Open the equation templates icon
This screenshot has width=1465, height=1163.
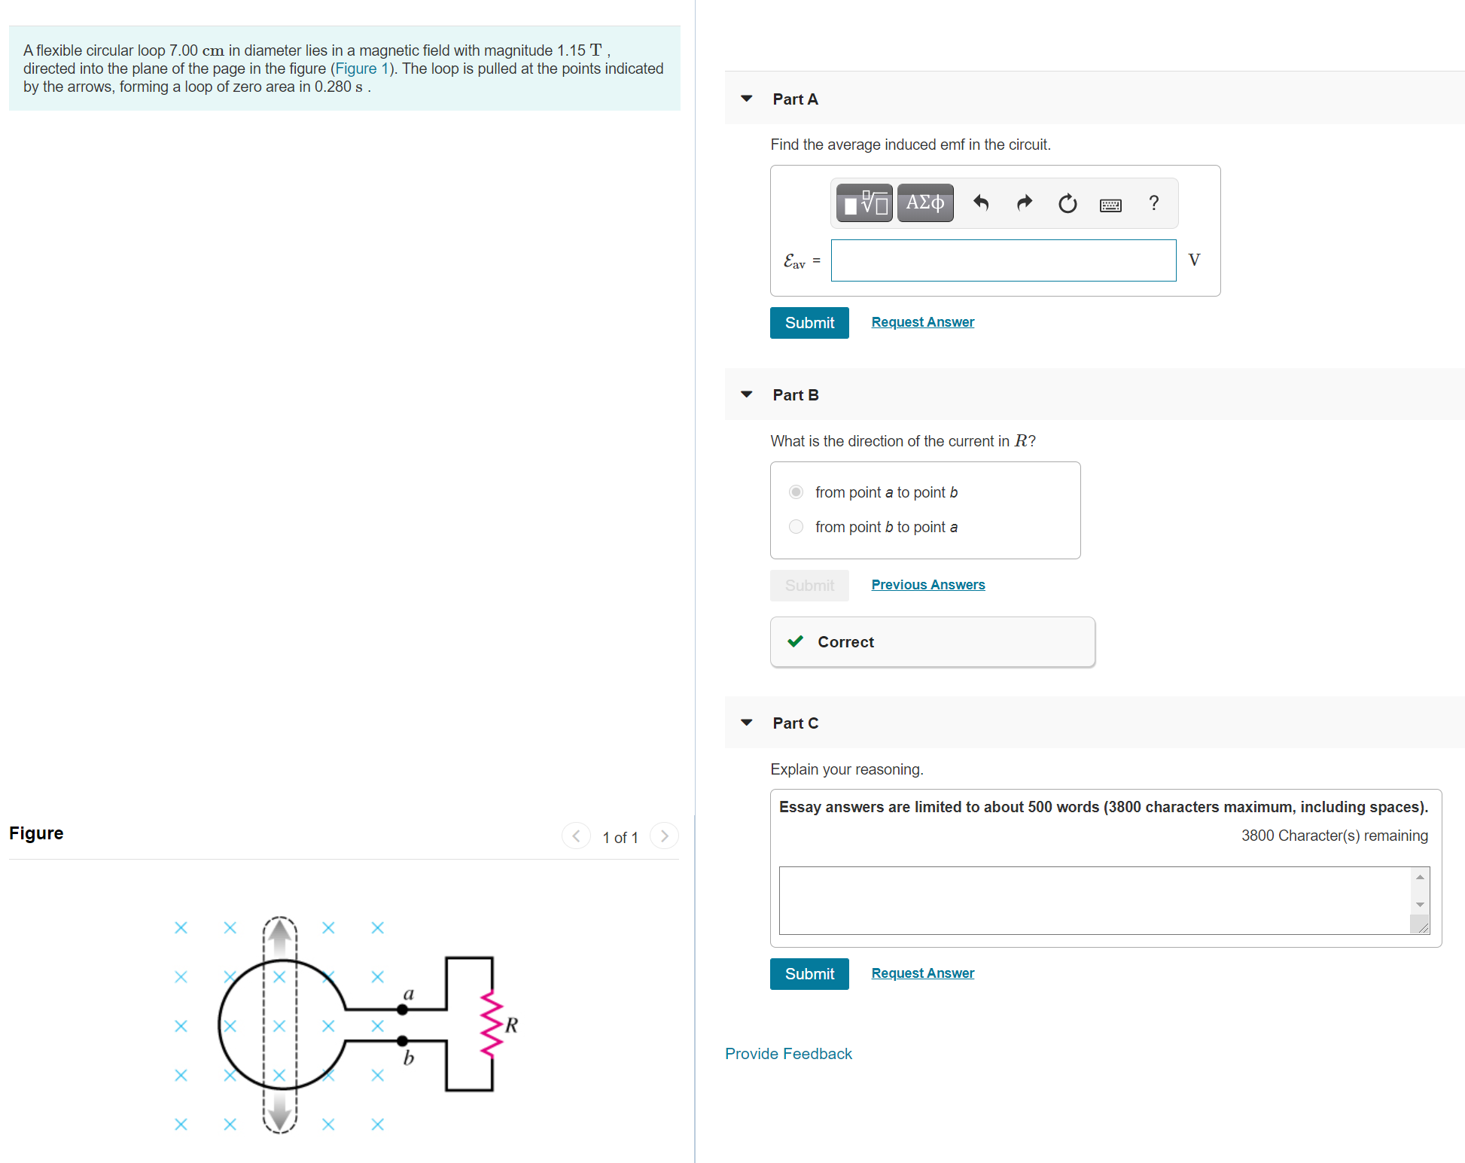coord(863,202)
